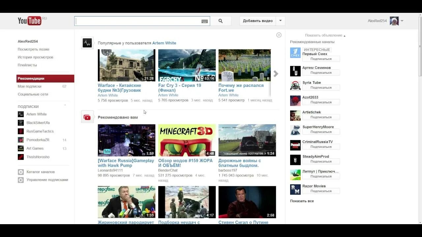Click the YouTube logo
The image size is (422, 237).
pyautogui.click(x=30, y=21)
